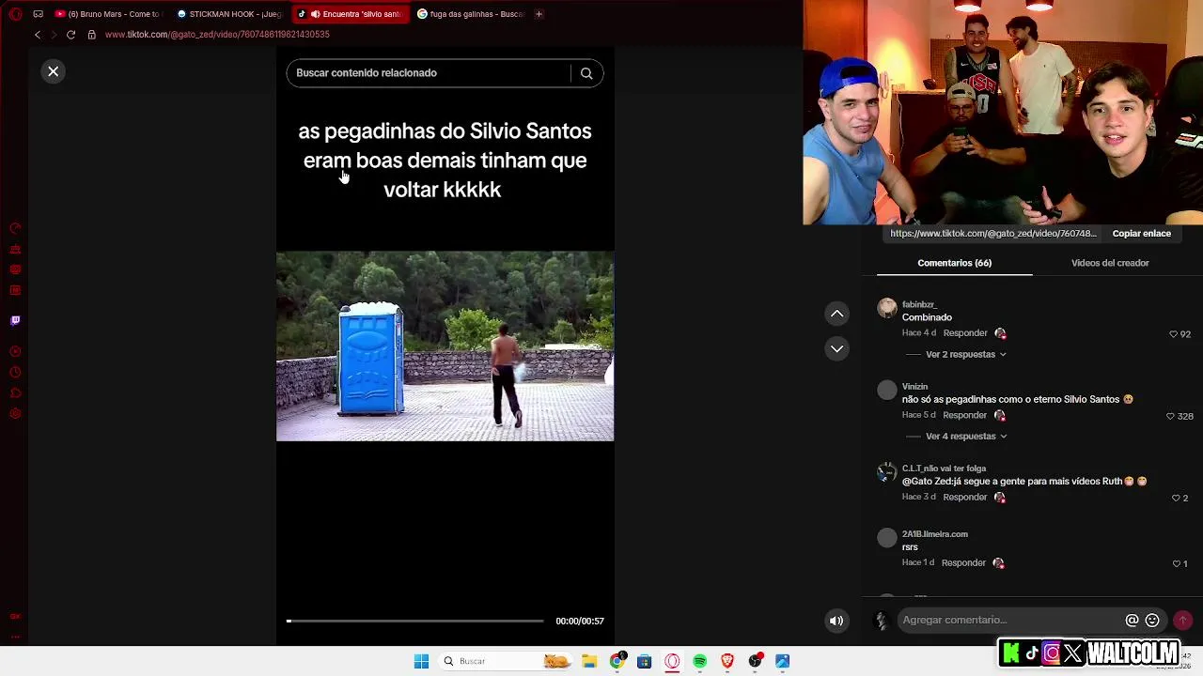Reply to Vinizin's comment
This screenshot has height=676, width=1203.
click(965, 415)
